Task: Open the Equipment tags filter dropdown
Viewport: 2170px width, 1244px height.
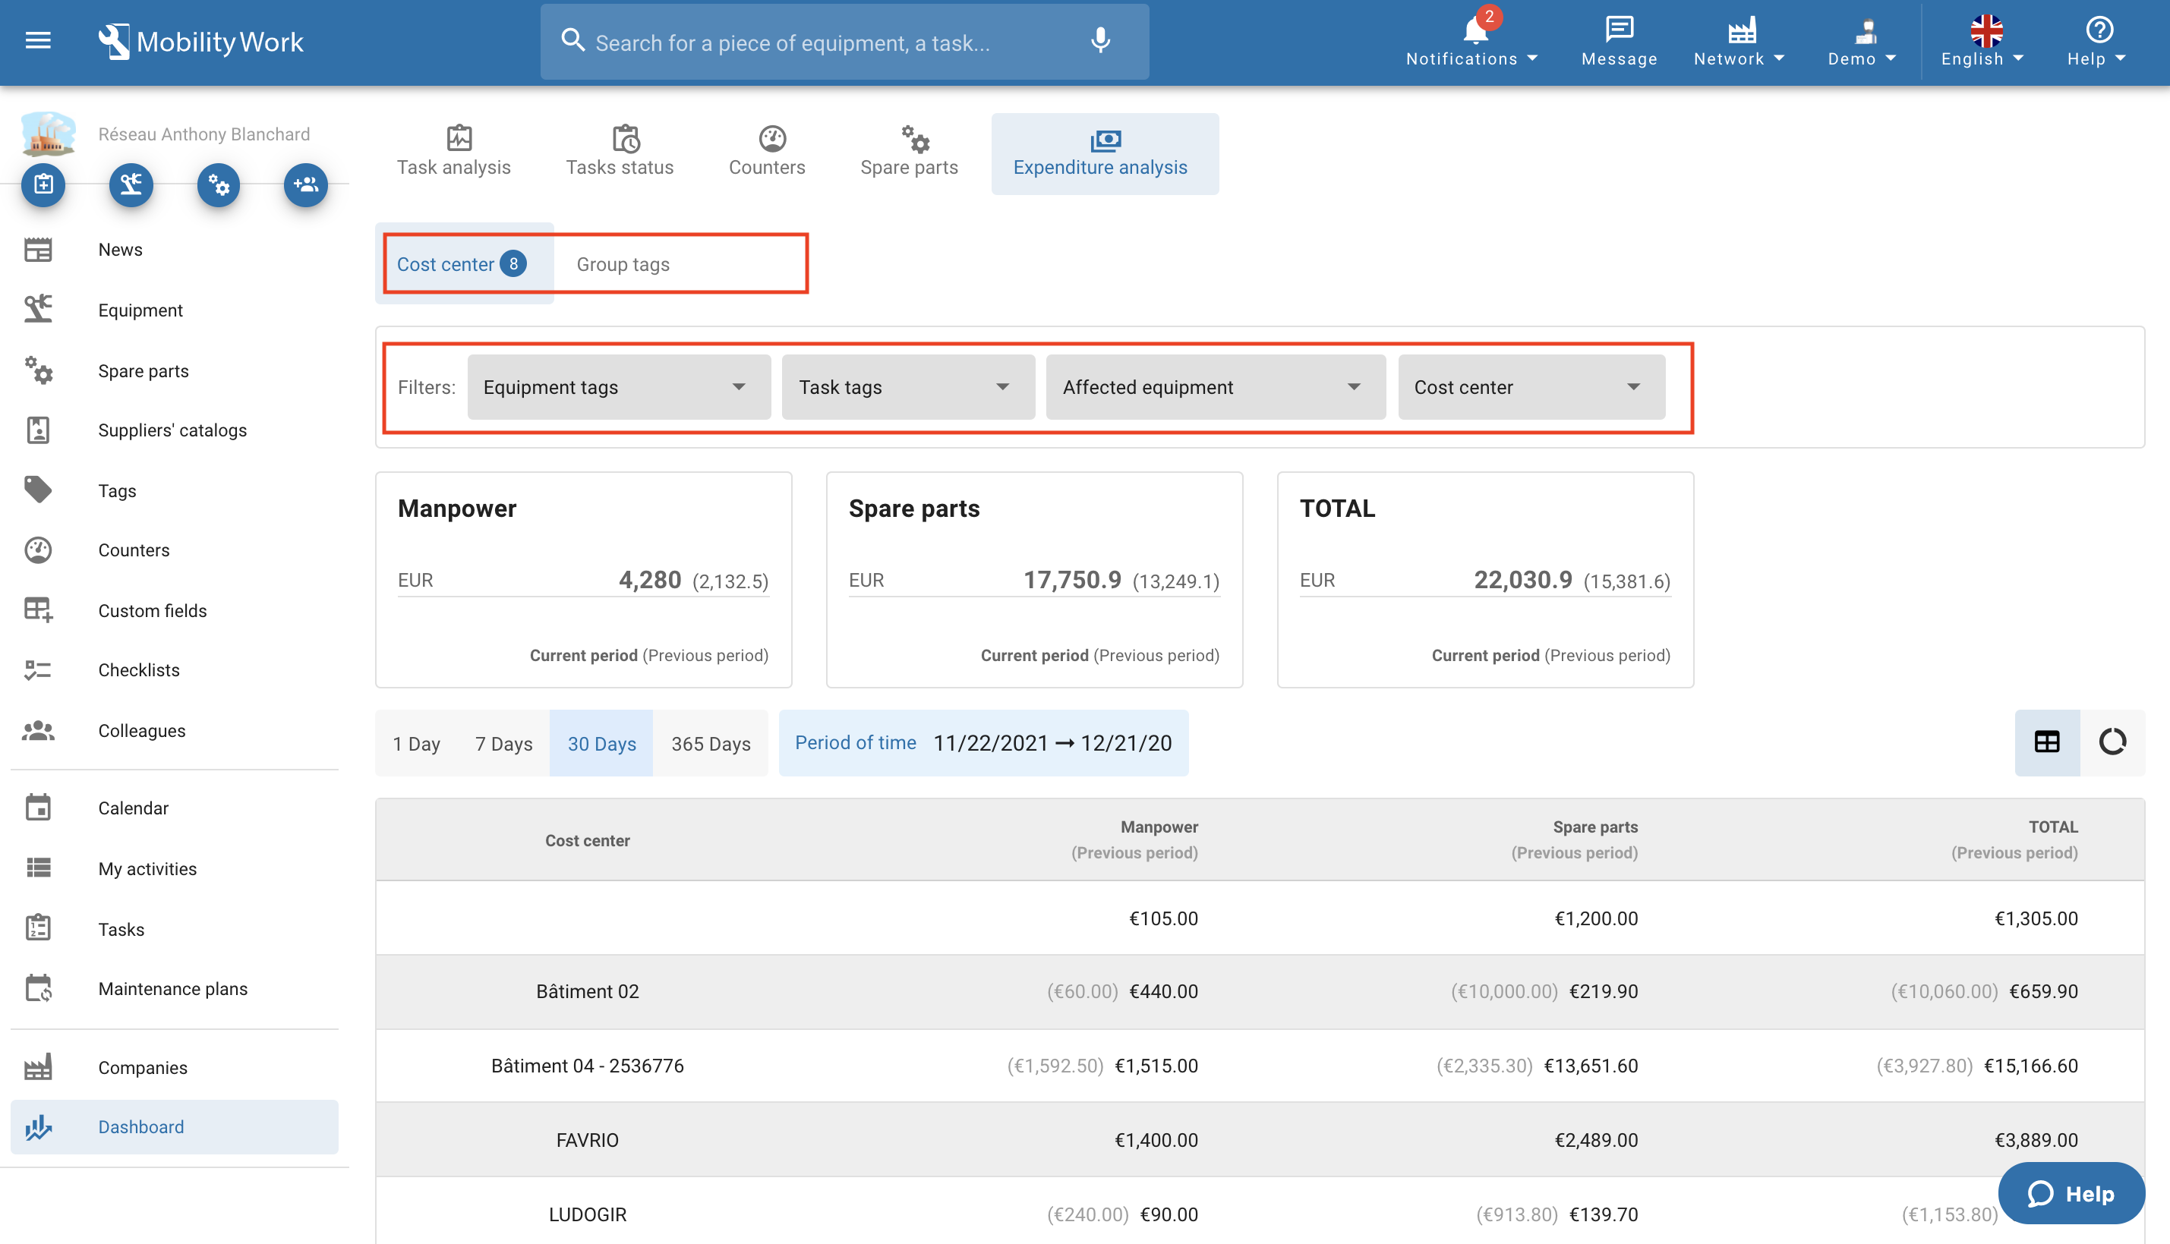Action: pos(619,387)
